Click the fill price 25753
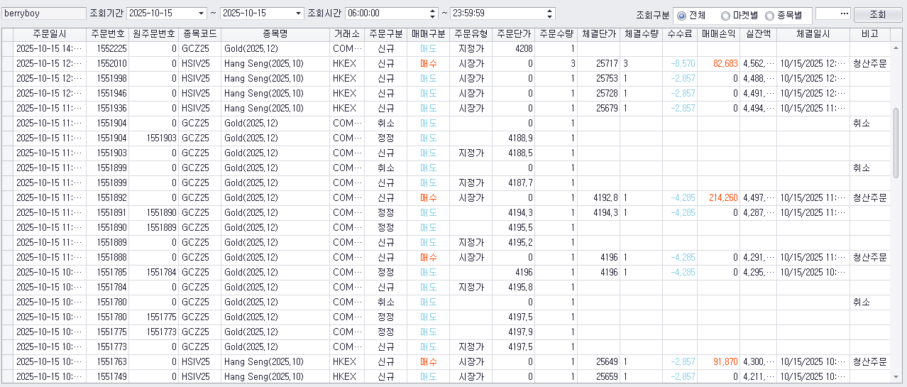 [x=608, y=79]
